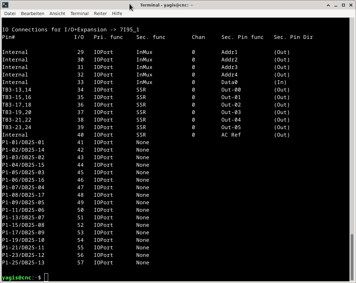Click the 'Sec. Pin func' header
The image size is (356, 283).
242,37
